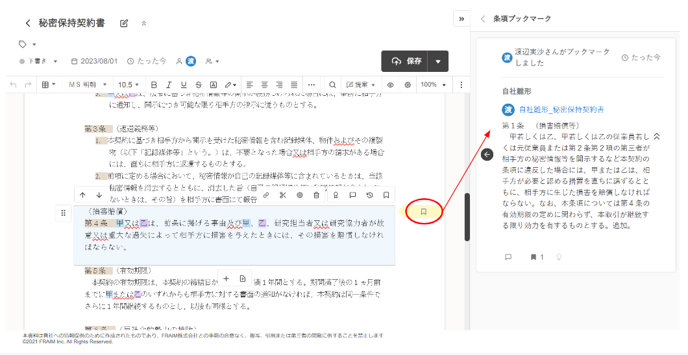Image resolution: width=688 pixels, height=355 pixels.
Task: Expand the save options dropdown arrow
Action: coord(438,62)
